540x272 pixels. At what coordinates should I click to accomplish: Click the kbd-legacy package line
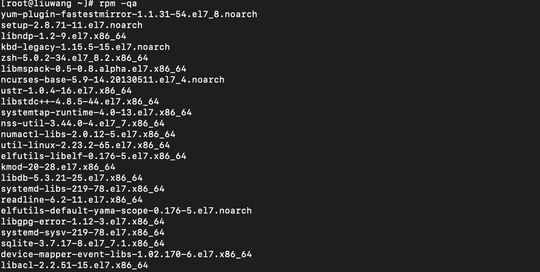[85, 47]
